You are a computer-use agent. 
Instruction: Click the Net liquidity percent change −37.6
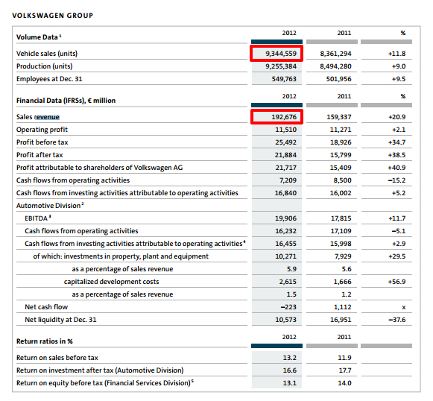coord(396,320)
